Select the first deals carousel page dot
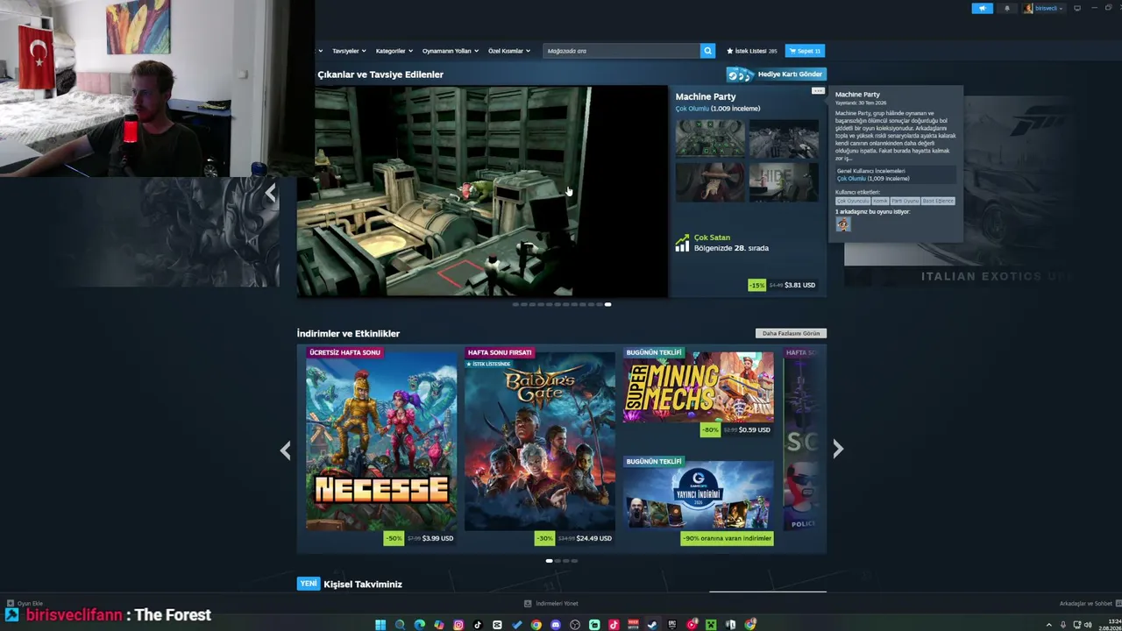 tap(550, 561)
